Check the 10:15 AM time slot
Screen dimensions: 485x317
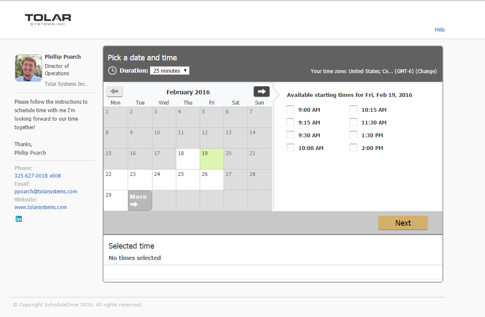tap(353, 110)
